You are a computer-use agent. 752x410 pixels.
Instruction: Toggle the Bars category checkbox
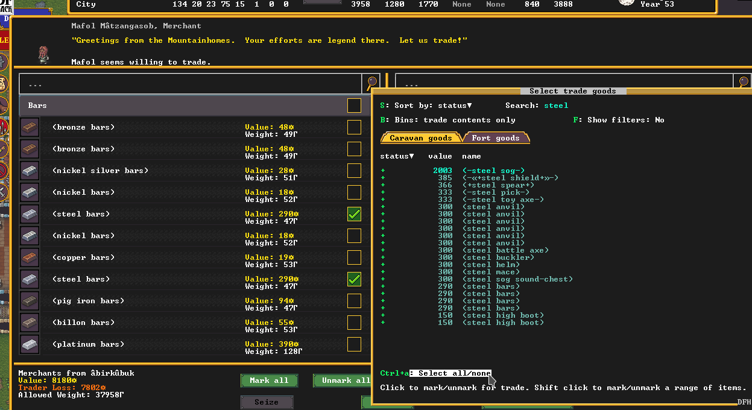pos(354,106)
